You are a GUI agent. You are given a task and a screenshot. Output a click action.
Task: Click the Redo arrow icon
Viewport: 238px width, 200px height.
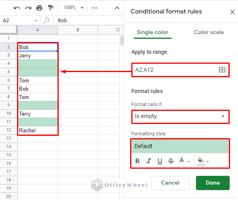[x=28, y=8]
